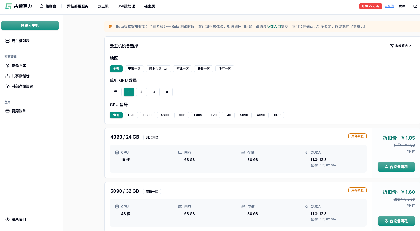This screenshot has height=231, width=420.
Task: Open the 弹性部署服务 nav menu
Action: [x=77, y=6]
